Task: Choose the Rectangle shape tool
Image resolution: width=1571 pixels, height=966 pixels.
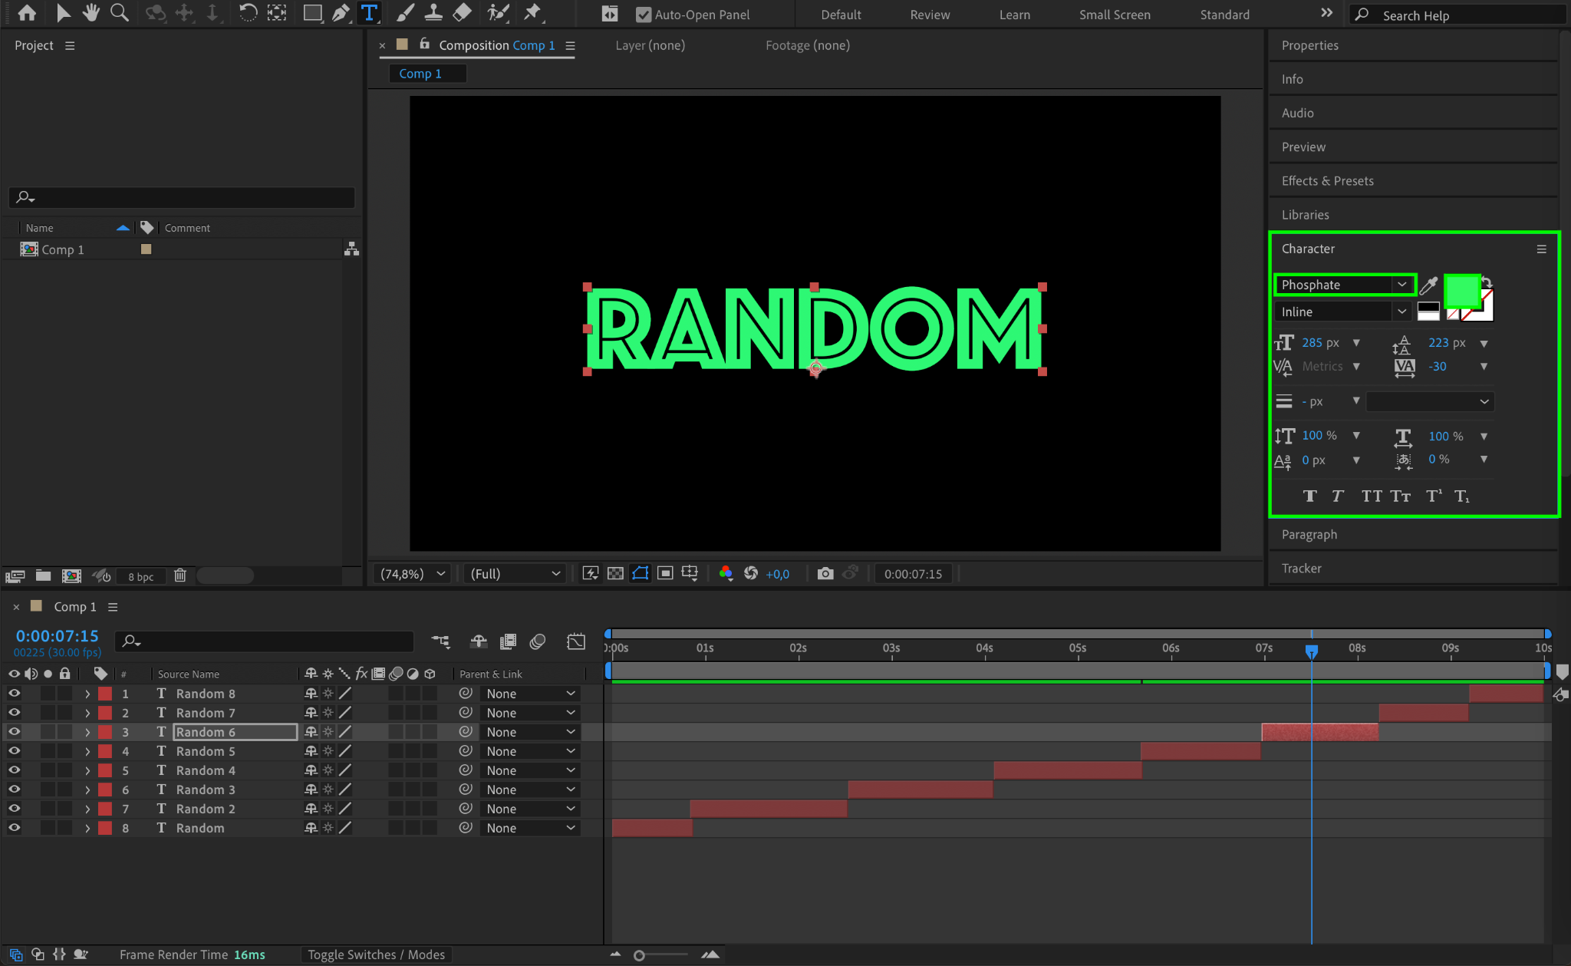Action: coord(312,13)
